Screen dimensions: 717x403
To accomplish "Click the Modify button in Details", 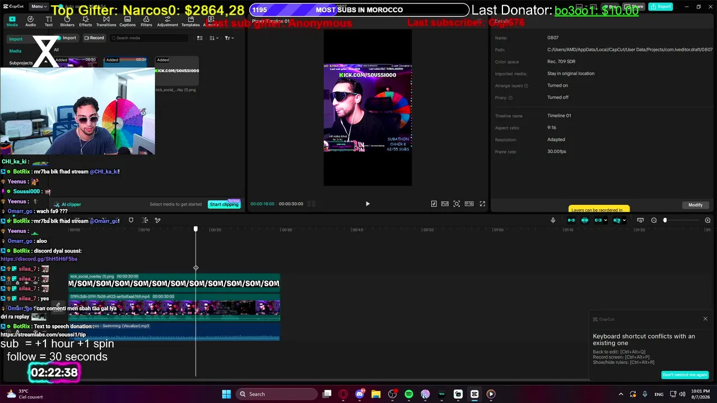I will click(695, 205).
